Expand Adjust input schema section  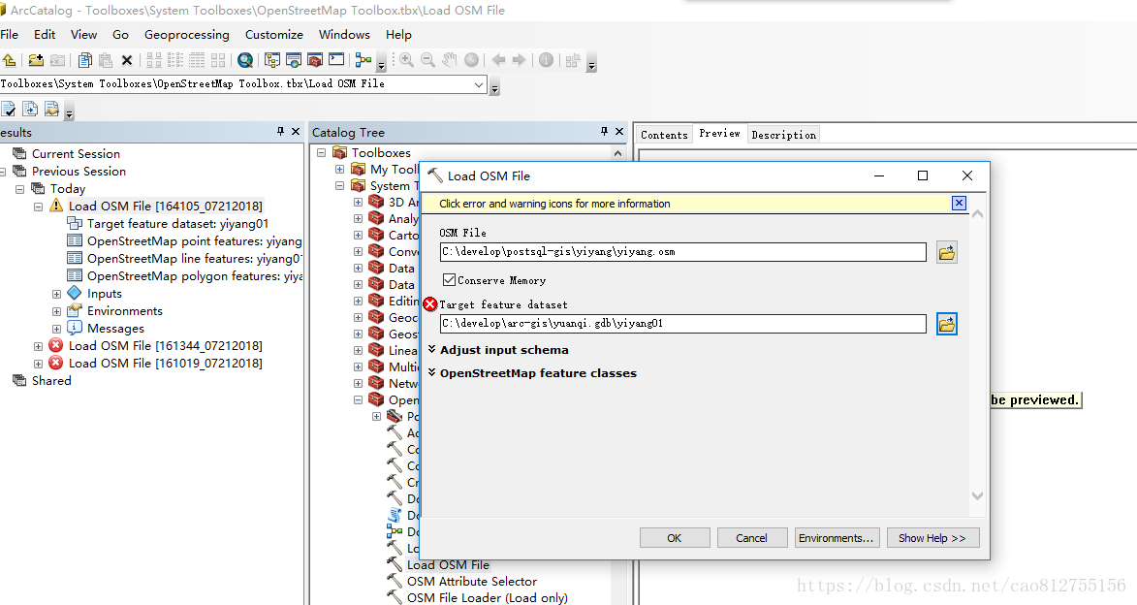point(431,350)
